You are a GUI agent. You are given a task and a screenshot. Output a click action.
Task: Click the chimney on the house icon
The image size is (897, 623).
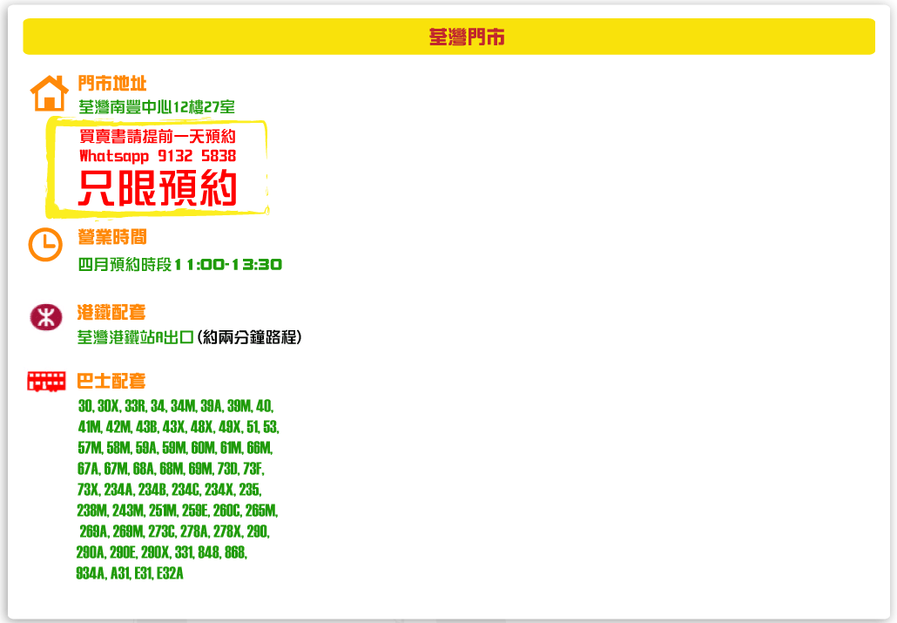pyautogui.click(x=61, y=80)
